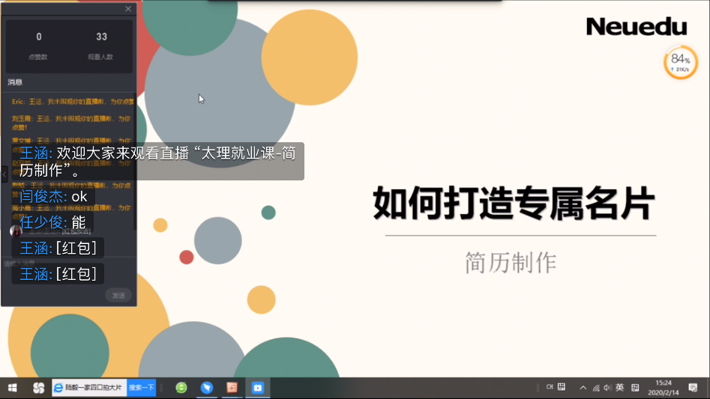Click the Windows Start button

point(13,388)
